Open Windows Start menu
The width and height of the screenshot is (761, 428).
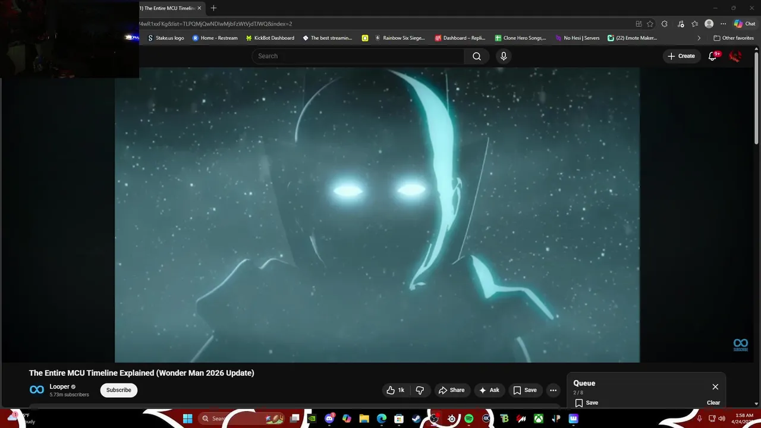pyautogui.click(x=187, y=418)
